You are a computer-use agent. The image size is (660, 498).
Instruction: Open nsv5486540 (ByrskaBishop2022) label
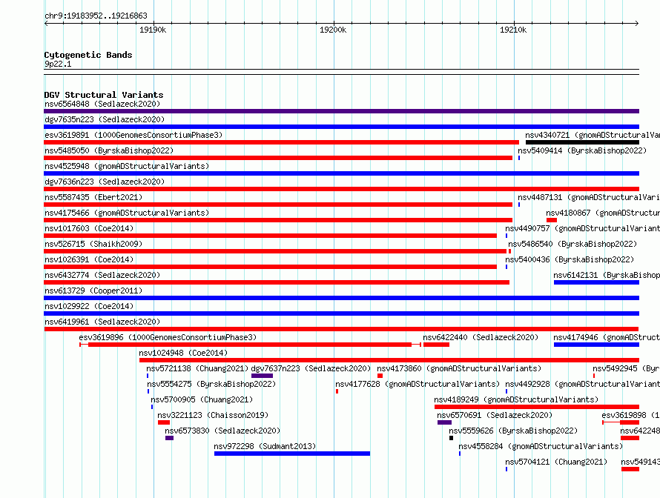pos(572,244)
